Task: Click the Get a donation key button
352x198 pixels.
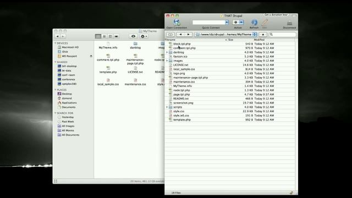Action: coord(276,15)
